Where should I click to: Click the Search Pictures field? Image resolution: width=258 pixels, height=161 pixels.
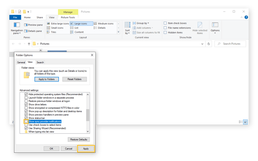230,44
